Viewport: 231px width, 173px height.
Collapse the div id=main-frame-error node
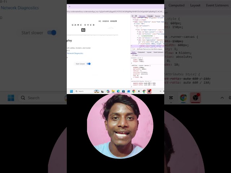click(136, 30)
